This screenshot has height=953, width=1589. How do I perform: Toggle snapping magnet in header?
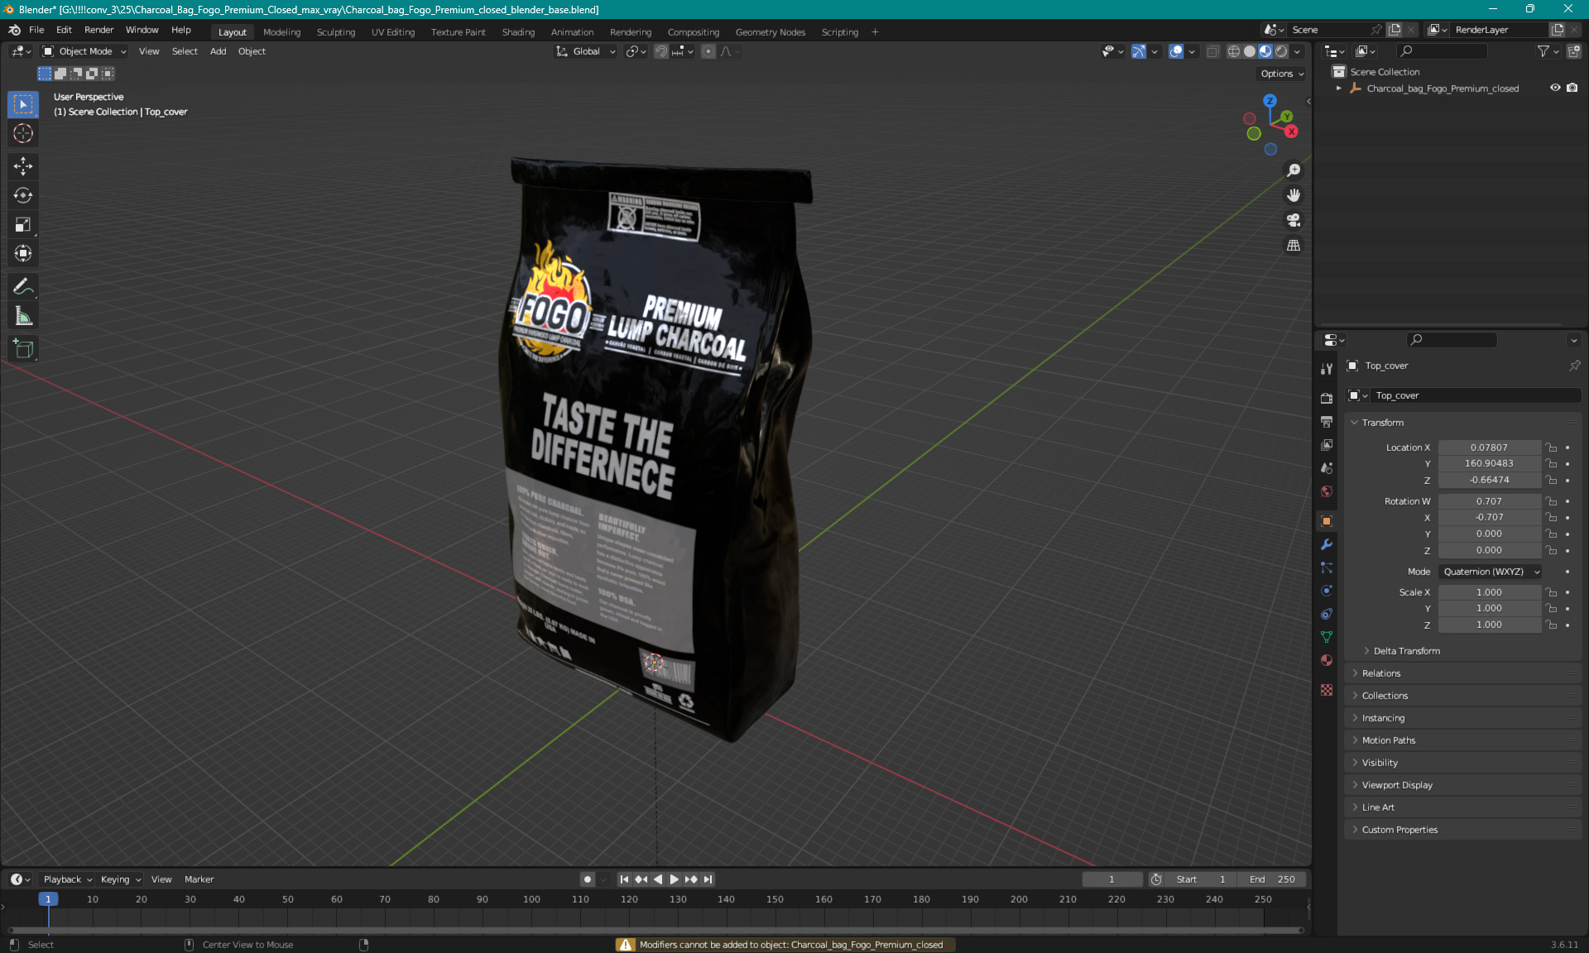click(661, 51)
